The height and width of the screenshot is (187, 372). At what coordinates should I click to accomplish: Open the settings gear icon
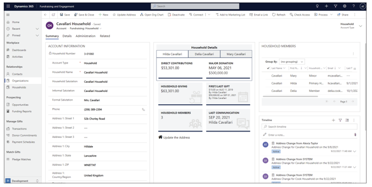(344, 6)
